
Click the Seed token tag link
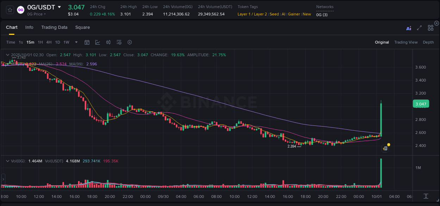point(274,14)
